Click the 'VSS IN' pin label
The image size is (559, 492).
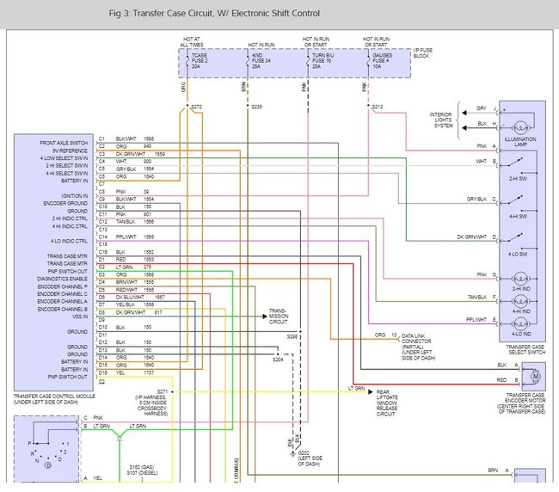coord(80,317)
